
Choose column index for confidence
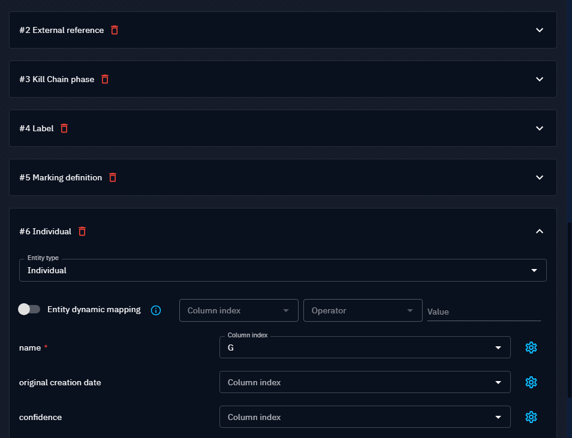click(365, 417)
